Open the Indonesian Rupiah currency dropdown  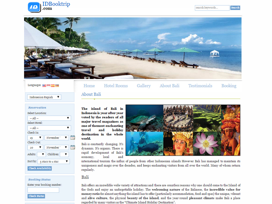click(44, 97)
